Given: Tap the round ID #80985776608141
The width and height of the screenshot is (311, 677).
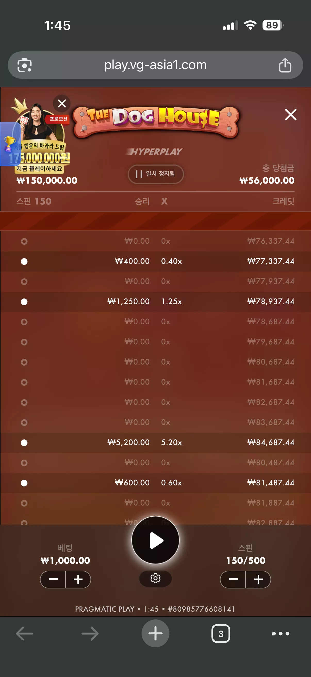Looking at the screenshot, I should coord(201,609).
